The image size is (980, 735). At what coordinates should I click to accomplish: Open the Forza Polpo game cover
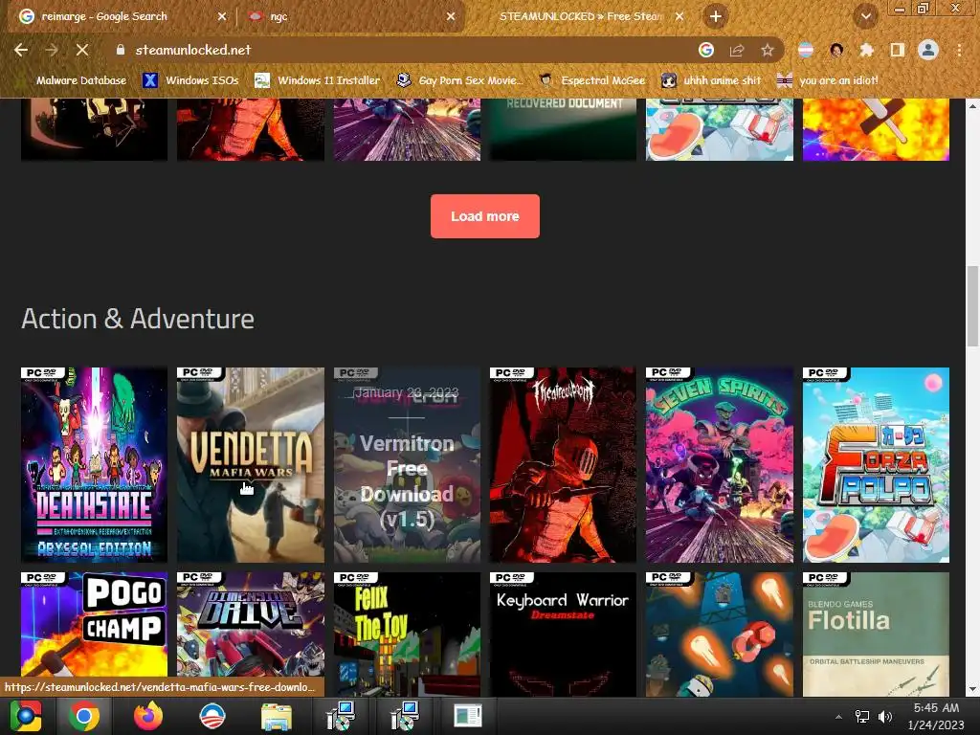(876, 465)
